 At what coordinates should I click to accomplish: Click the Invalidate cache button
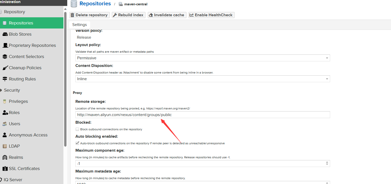167,15
